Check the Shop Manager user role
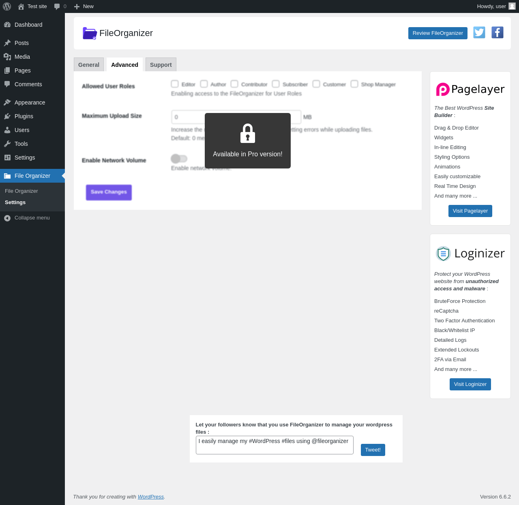Image resolution: width=519 pixels, height=505 pixels. (354, 84)
